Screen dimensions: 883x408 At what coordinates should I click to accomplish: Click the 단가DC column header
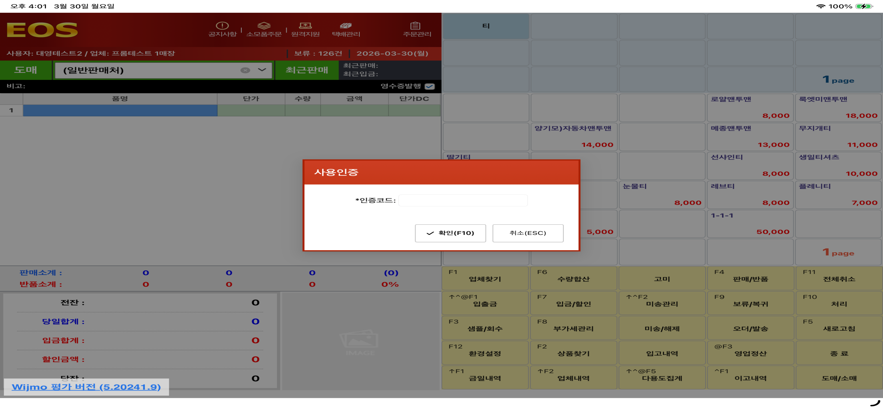(414, 99)
